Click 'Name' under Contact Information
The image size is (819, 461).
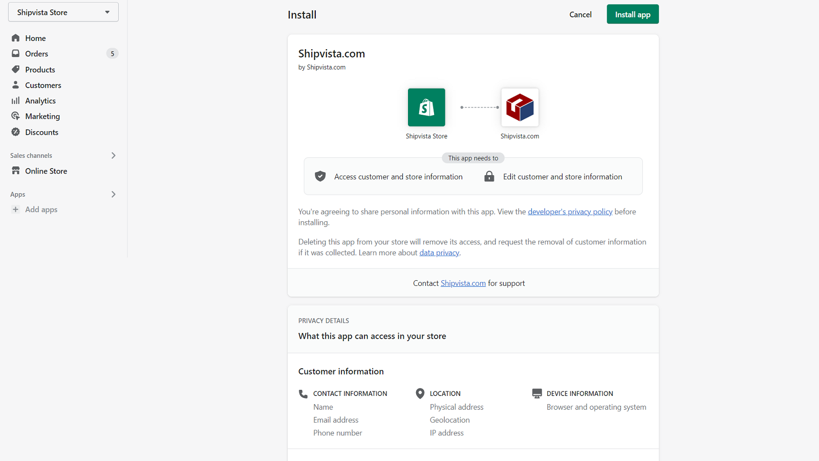click(323, 407)
